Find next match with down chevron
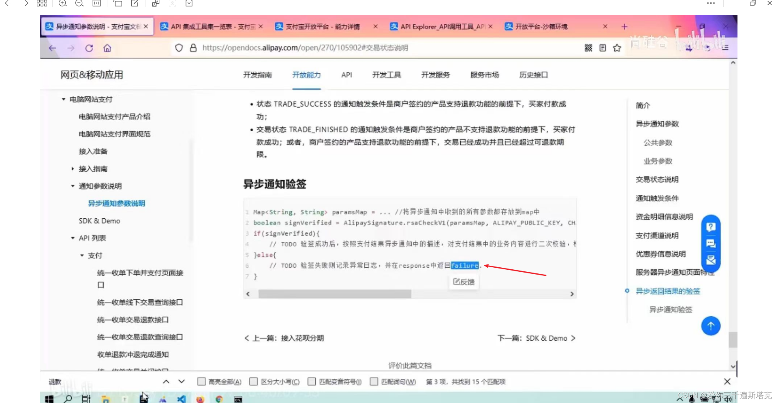The image size is (778, 403). pos(182,382)
